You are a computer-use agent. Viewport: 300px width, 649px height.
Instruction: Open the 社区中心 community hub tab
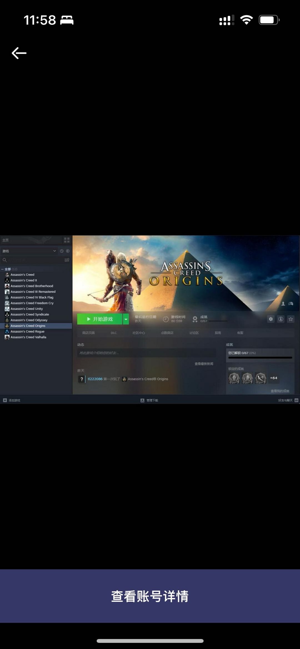click(139, 333)
